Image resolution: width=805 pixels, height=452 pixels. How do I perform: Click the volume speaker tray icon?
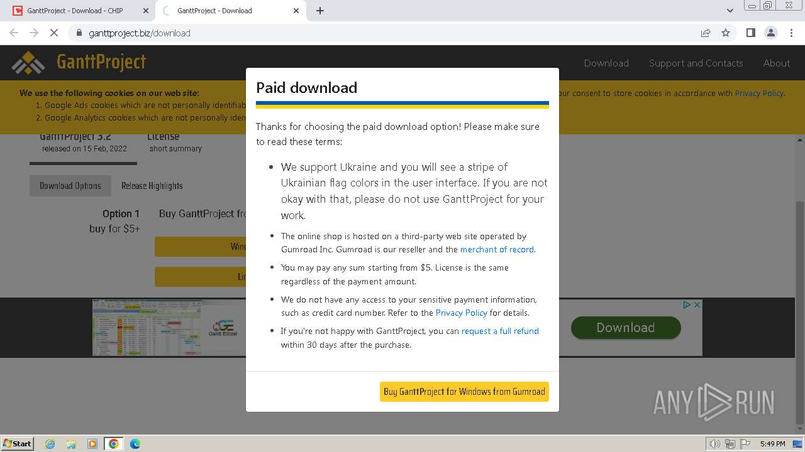[x=715, y=444]
